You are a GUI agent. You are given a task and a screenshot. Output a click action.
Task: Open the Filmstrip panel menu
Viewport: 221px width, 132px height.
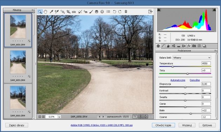[33, 10]
